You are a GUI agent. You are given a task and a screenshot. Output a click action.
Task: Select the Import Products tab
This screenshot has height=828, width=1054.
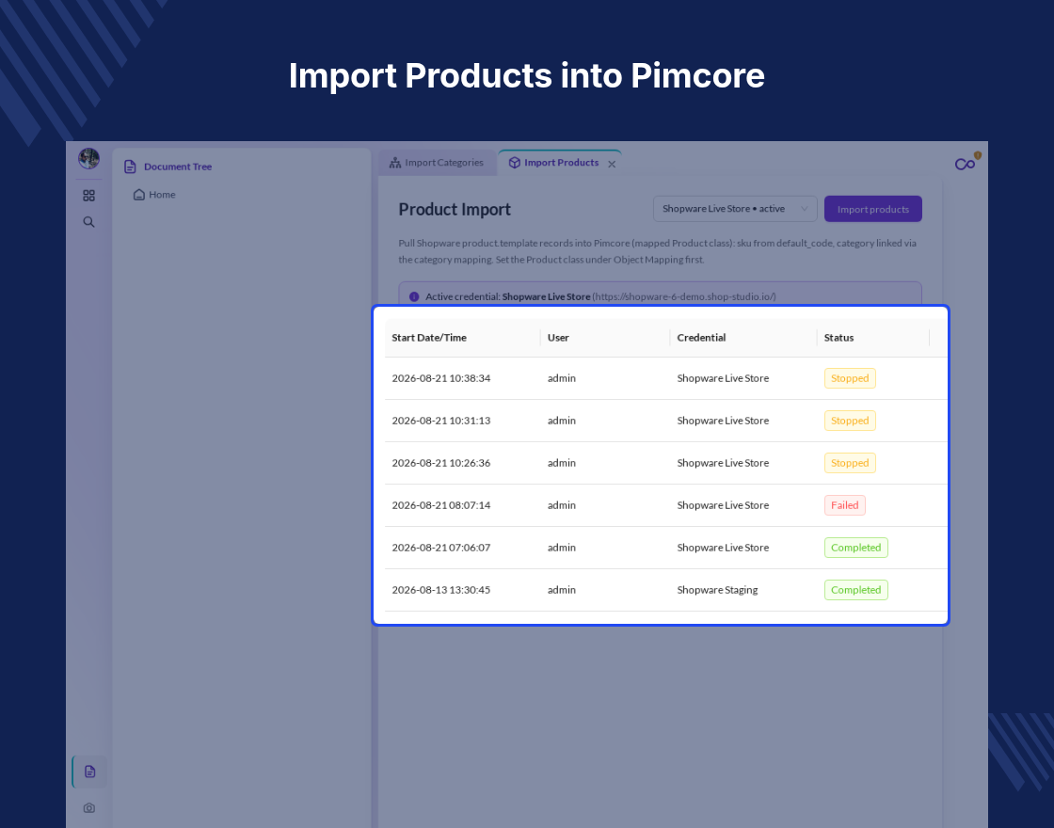pos(560,163)
